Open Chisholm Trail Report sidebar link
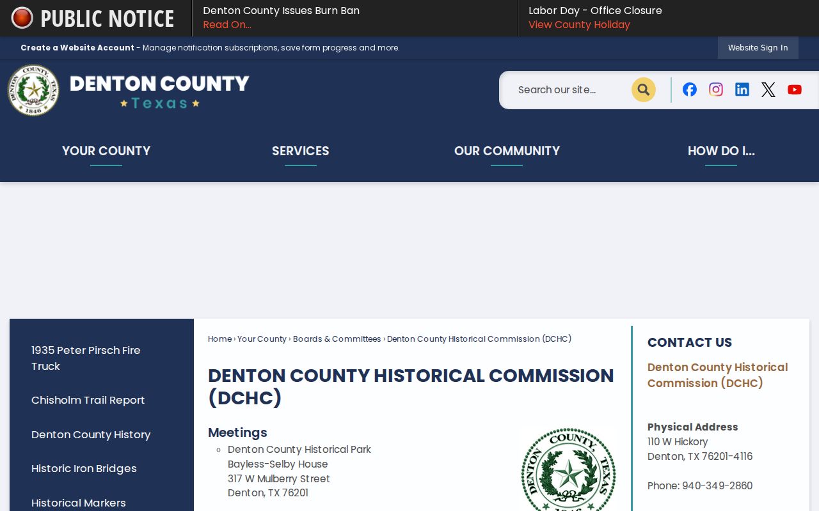 [x=88, y=400]
